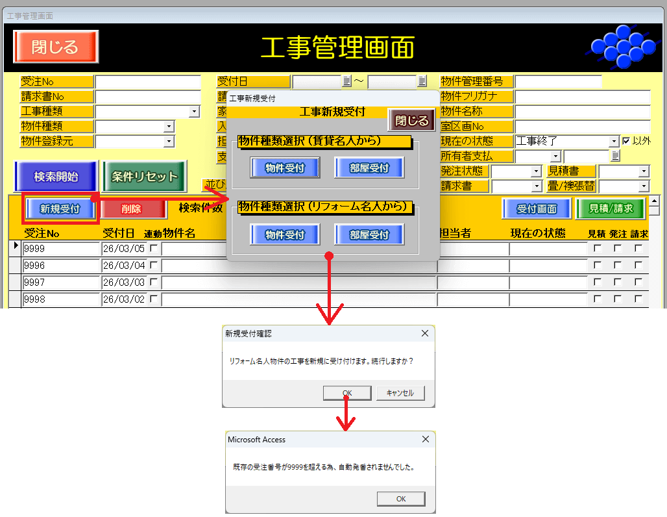Open the 受付日 start date calendar icon
Screen dimensions: 667x517
[346, 81]
